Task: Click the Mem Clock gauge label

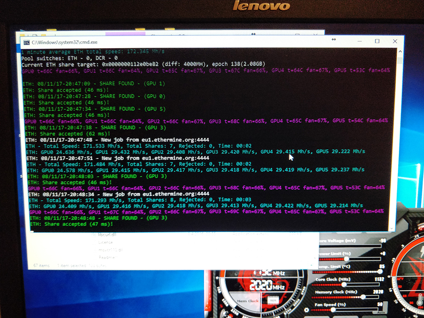Action: point(247,301)
